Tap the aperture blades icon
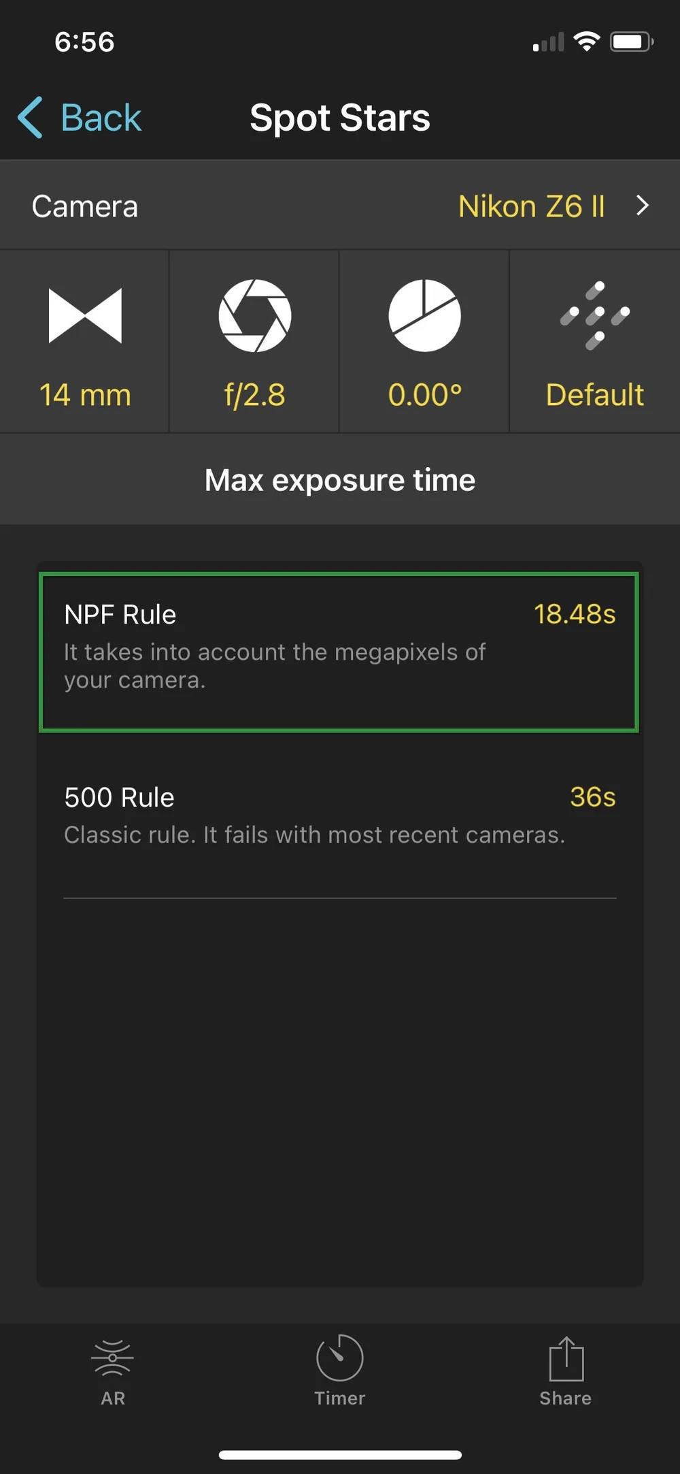Screen dimensions: 680x1474 pos(255,315)
